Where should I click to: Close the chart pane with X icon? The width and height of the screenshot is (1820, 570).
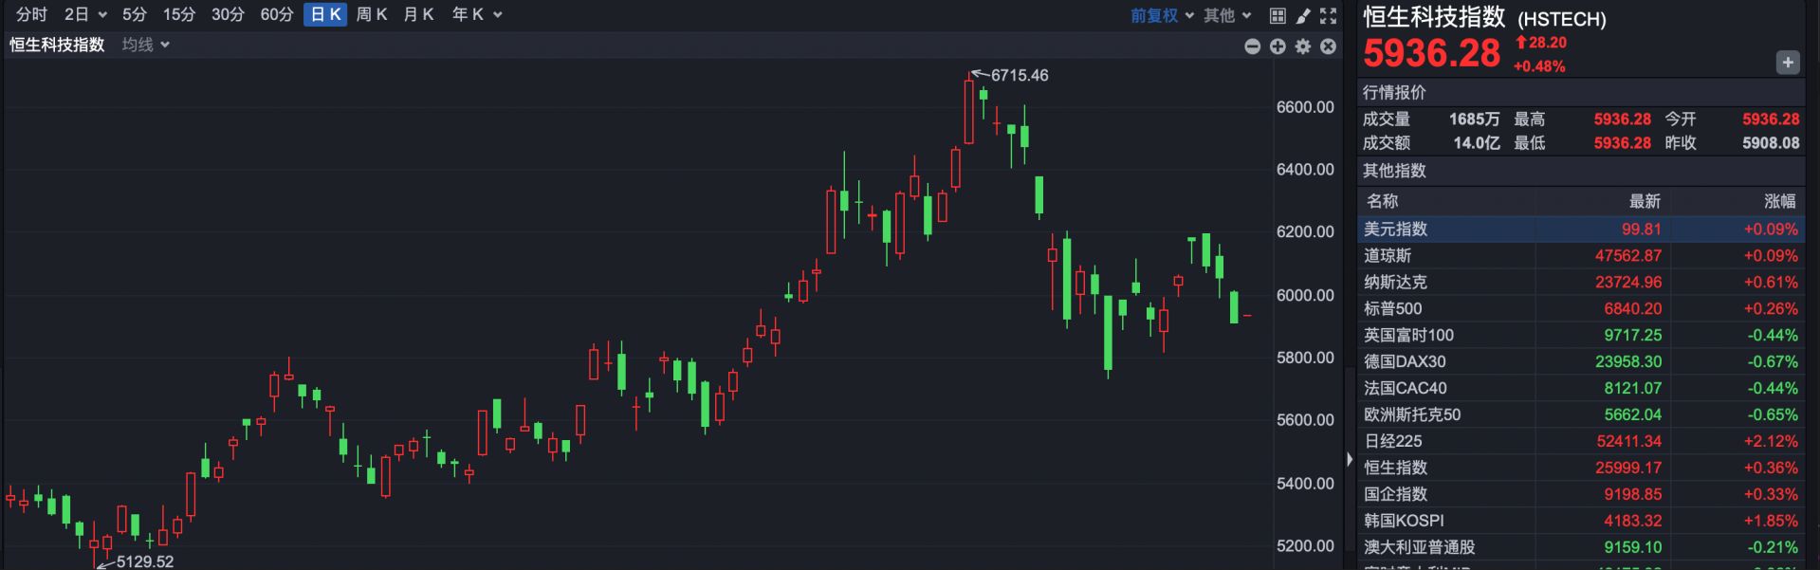[1328, 46]
